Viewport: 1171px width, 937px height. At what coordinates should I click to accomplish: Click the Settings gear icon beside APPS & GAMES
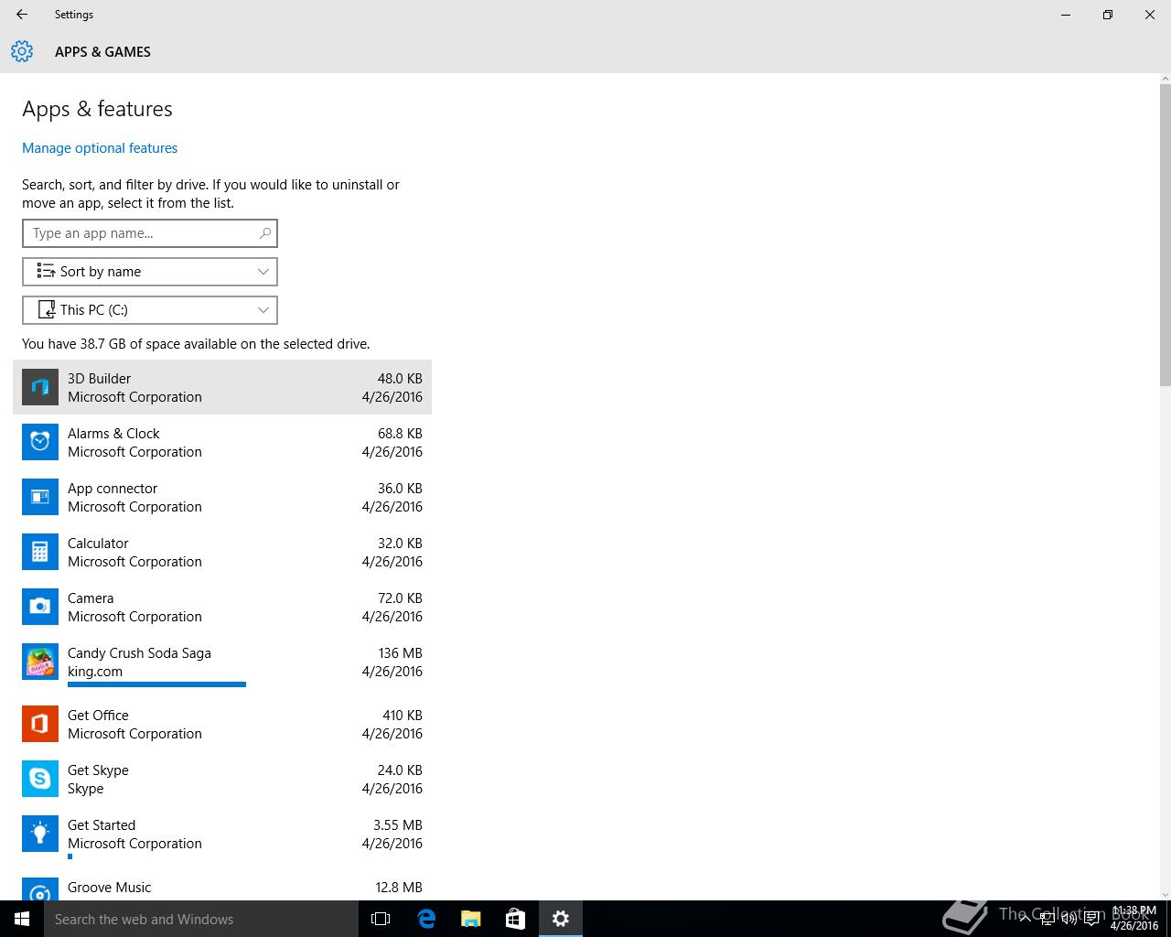(x=22, y=51)
